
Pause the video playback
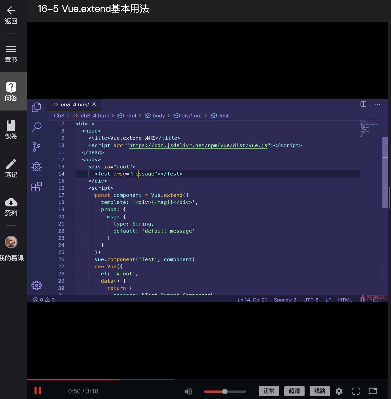pos(38,390)
